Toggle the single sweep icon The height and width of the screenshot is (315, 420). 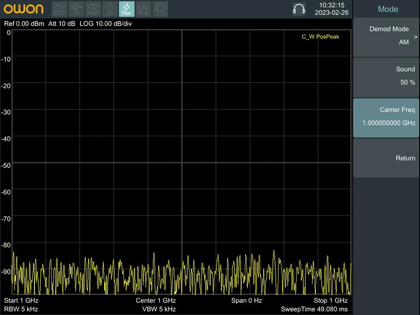[x=93, y=9]
